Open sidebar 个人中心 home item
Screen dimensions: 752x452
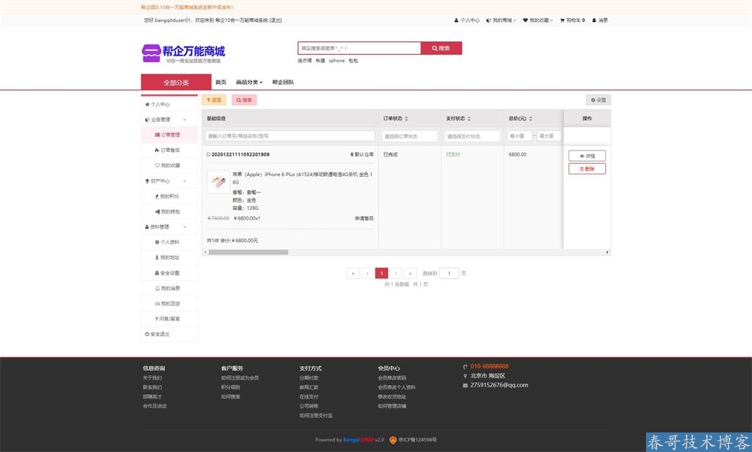(x=169, y=104)
